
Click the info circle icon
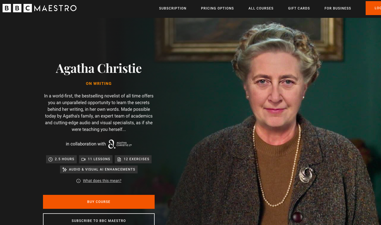click(78, 181)
